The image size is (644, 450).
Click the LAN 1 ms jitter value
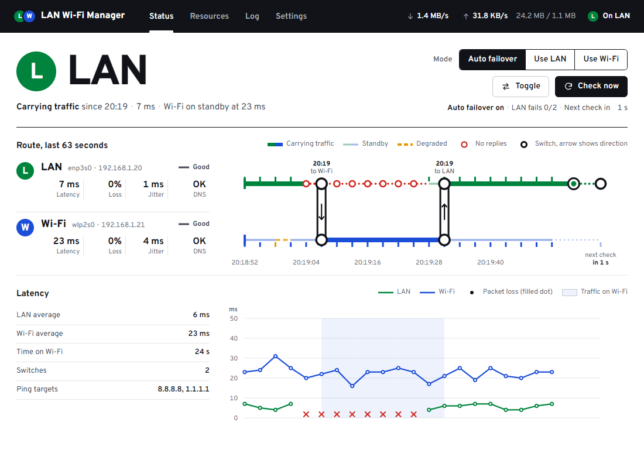tap(153, 184)
